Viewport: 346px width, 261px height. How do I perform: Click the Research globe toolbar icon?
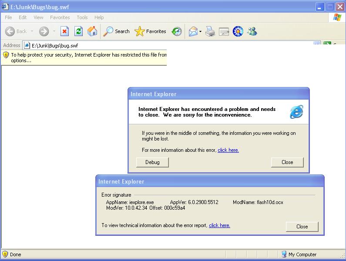click(x=238, y=31)
